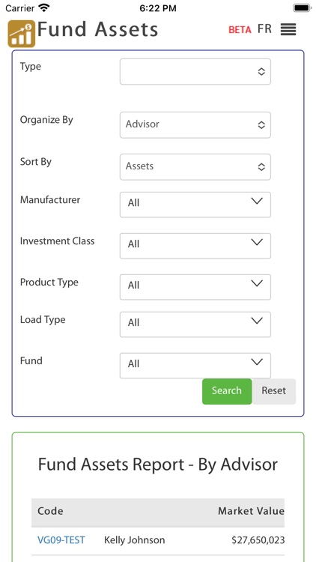Expand the Load Type dropdown
The image size is (316, 562).
click(195, 324)
